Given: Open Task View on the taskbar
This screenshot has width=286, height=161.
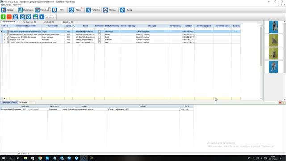Looking at the screenshot, I should coord(18,158).
